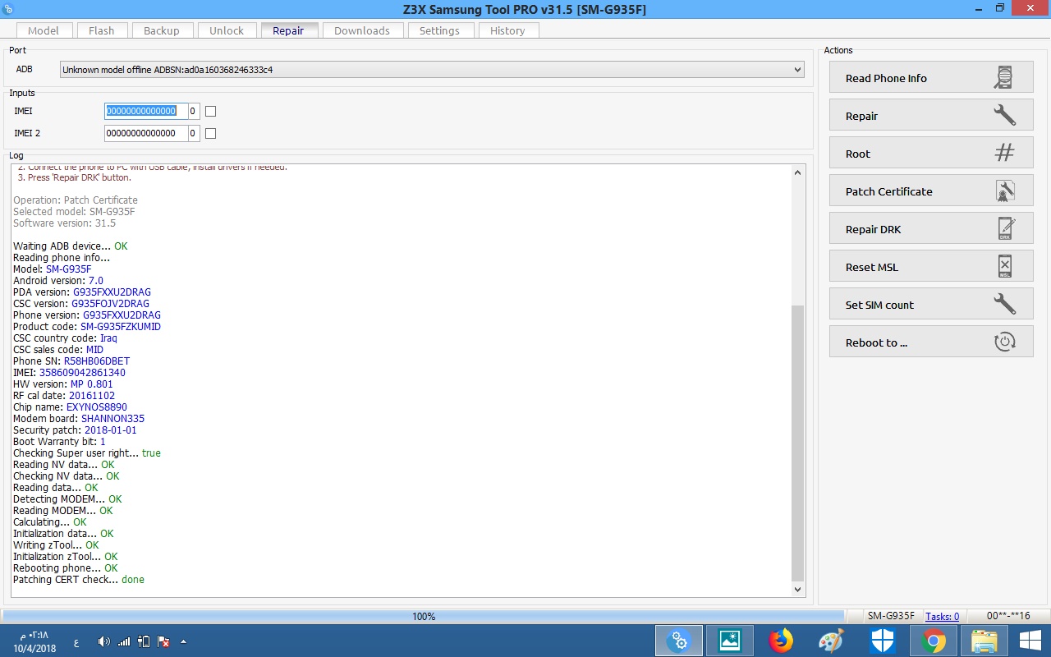Click the Reset MSL button
This screenshot has width=1051, height=657.
pyautogui.click(x=931, y=267)
